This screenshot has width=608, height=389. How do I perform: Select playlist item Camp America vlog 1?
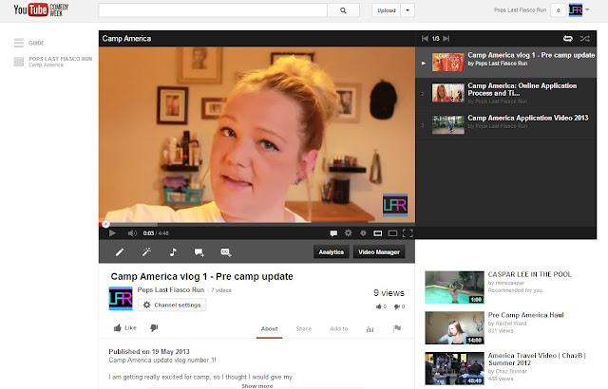pos(506,63)
